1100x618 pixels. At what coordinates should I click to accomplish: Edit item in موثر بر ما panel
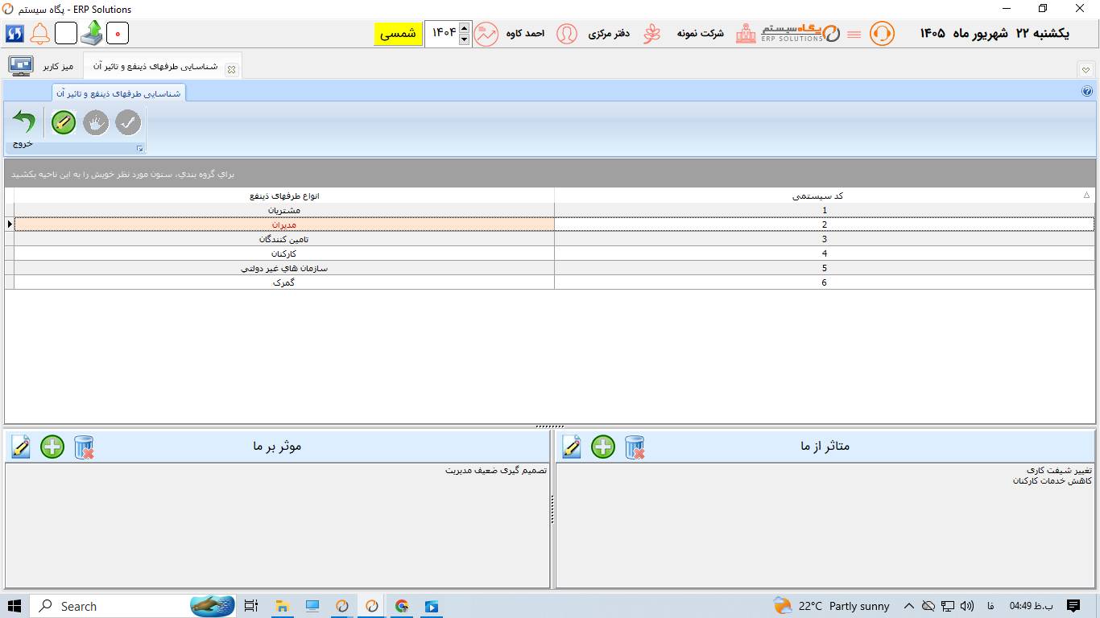tap(21, 447)
